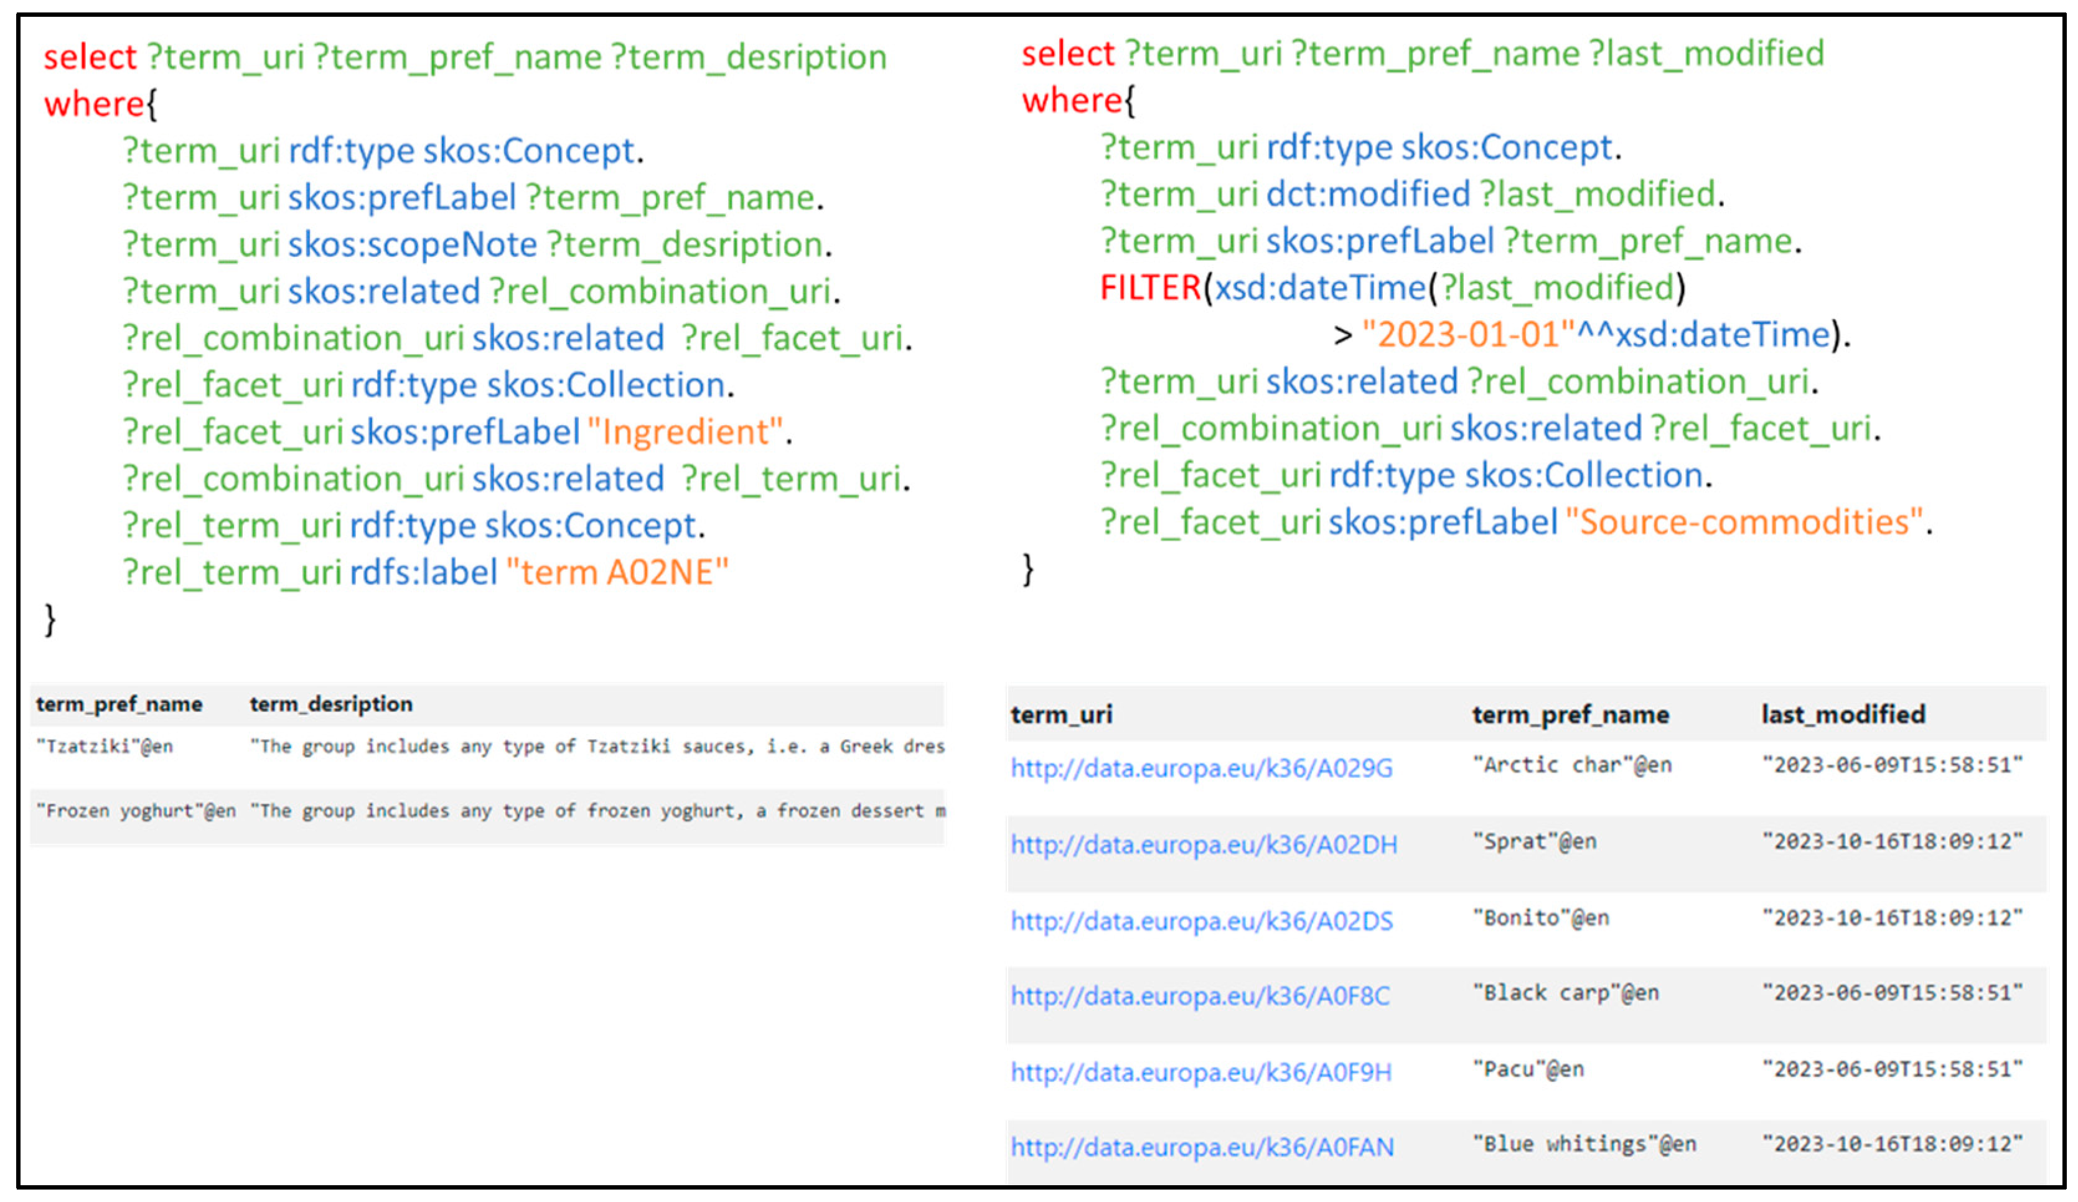Screen dimensions: 2078x1202
Task: Click the term_uri column header
Action: point(1061,714)
